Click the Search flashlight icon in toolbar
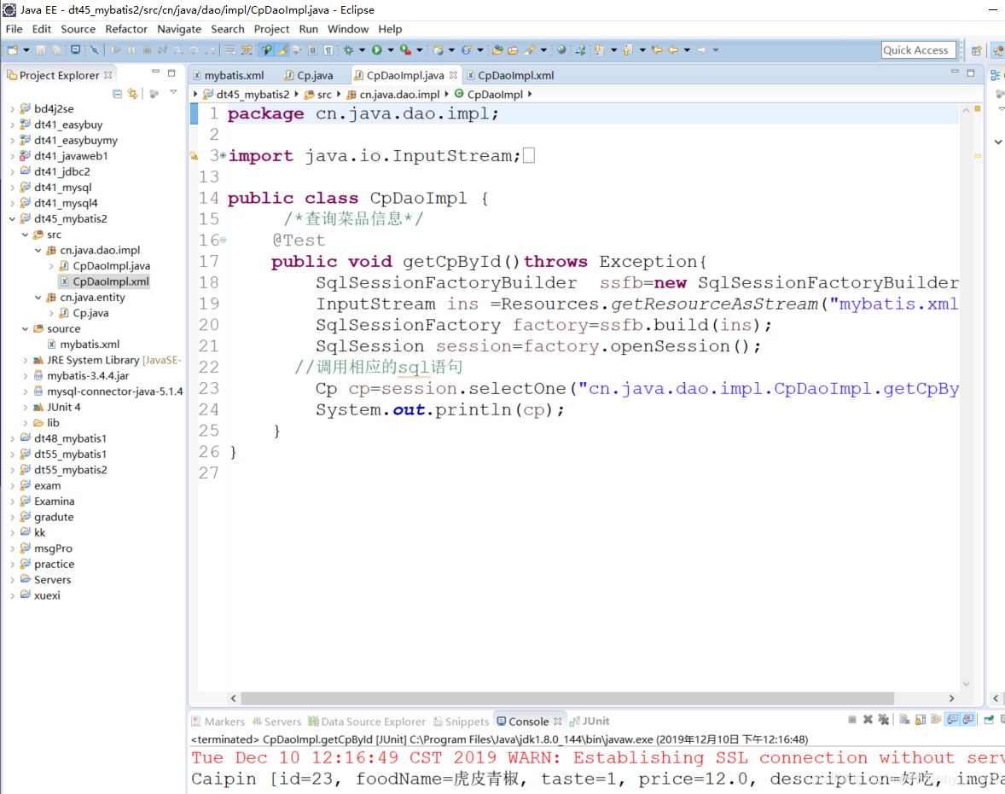Screen dimensions: 1005x794 [530, 50]
